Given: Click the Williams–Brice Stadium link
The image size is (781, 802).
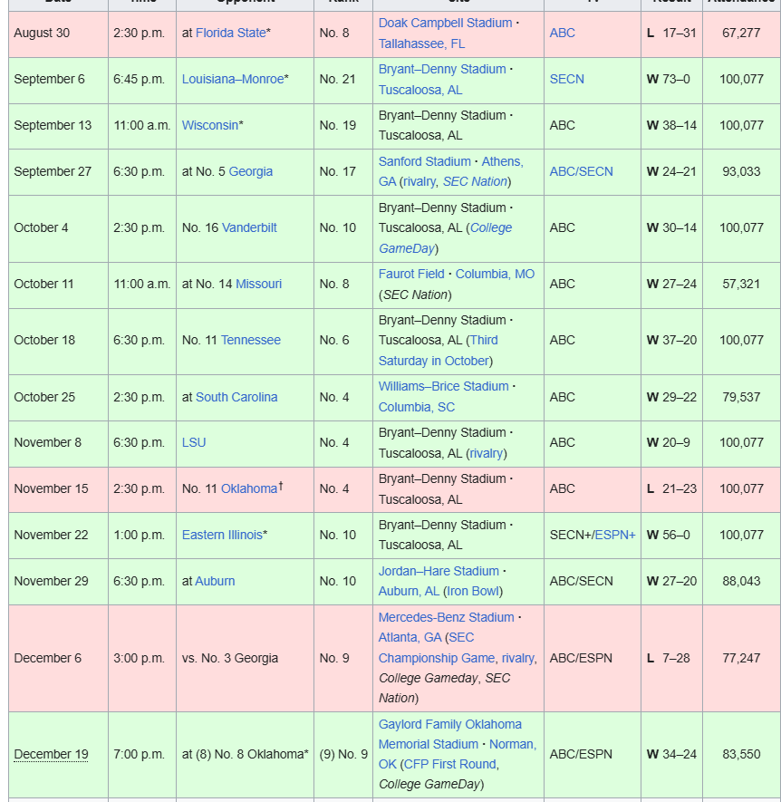Looking at the screenshot, I should coord(443,386).
